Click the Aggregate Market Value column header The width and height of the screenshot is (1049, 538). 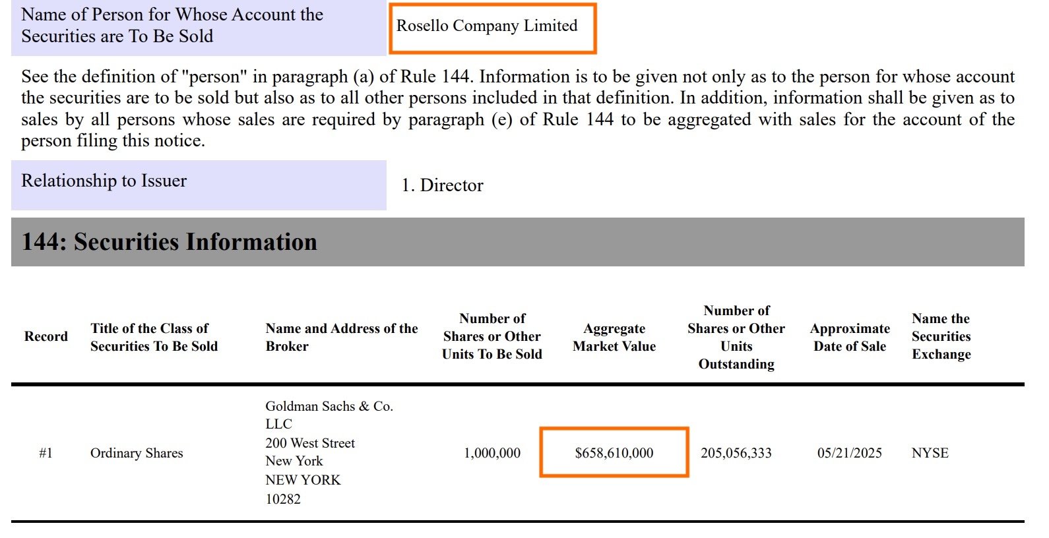coord(614,337)
